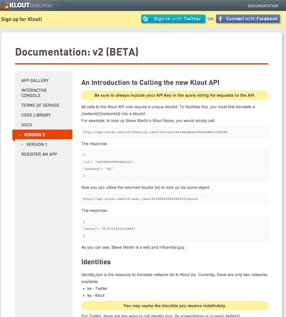This screenshot has height=317, width=286.
Task: Click the Facebook f icon
Action: (x=220, y=19)
